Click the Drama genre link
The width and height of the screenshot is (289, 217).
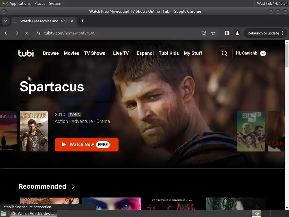103,121
